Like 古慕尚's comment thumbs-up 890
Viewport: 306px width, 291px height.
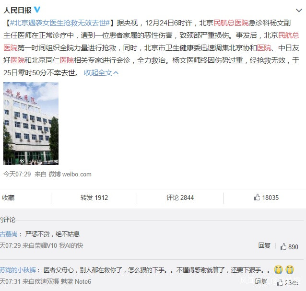click(x=289, y=246)
